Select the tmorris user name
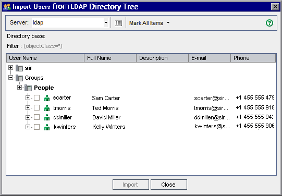Image resolution: width=282 pixels, height=196 pixels. tap(62, 108)
